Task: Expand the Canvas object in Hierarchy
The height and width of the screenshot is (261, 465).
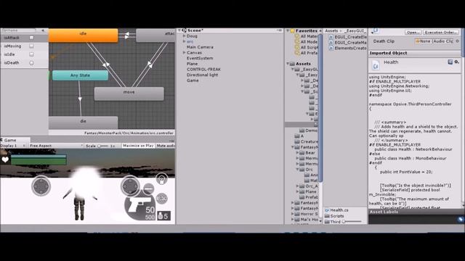Action: coord(184,53)
